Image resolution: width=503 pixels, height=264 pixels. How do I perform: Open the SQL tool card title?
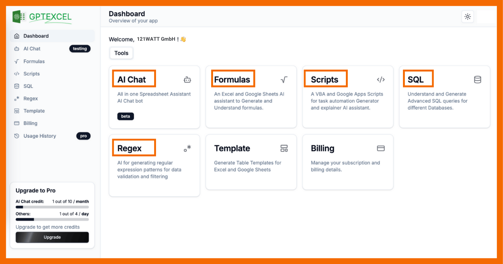pos(415,80)
